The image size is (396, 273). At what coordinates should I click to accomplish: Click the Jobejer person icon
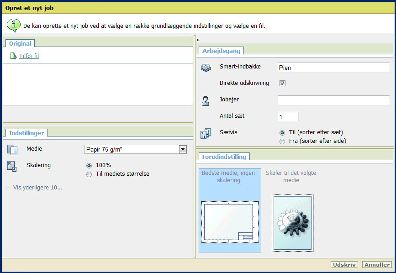pos(206,101)
